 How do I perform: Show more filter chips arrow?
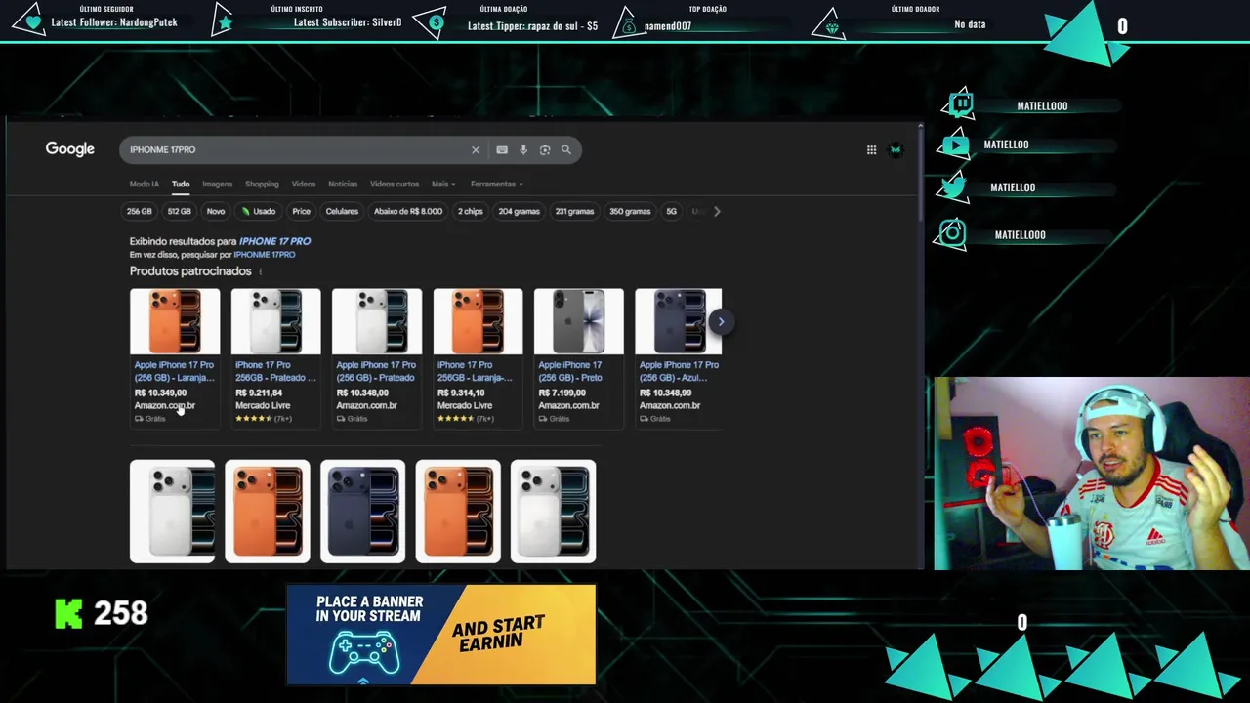[x=717, y=211]
